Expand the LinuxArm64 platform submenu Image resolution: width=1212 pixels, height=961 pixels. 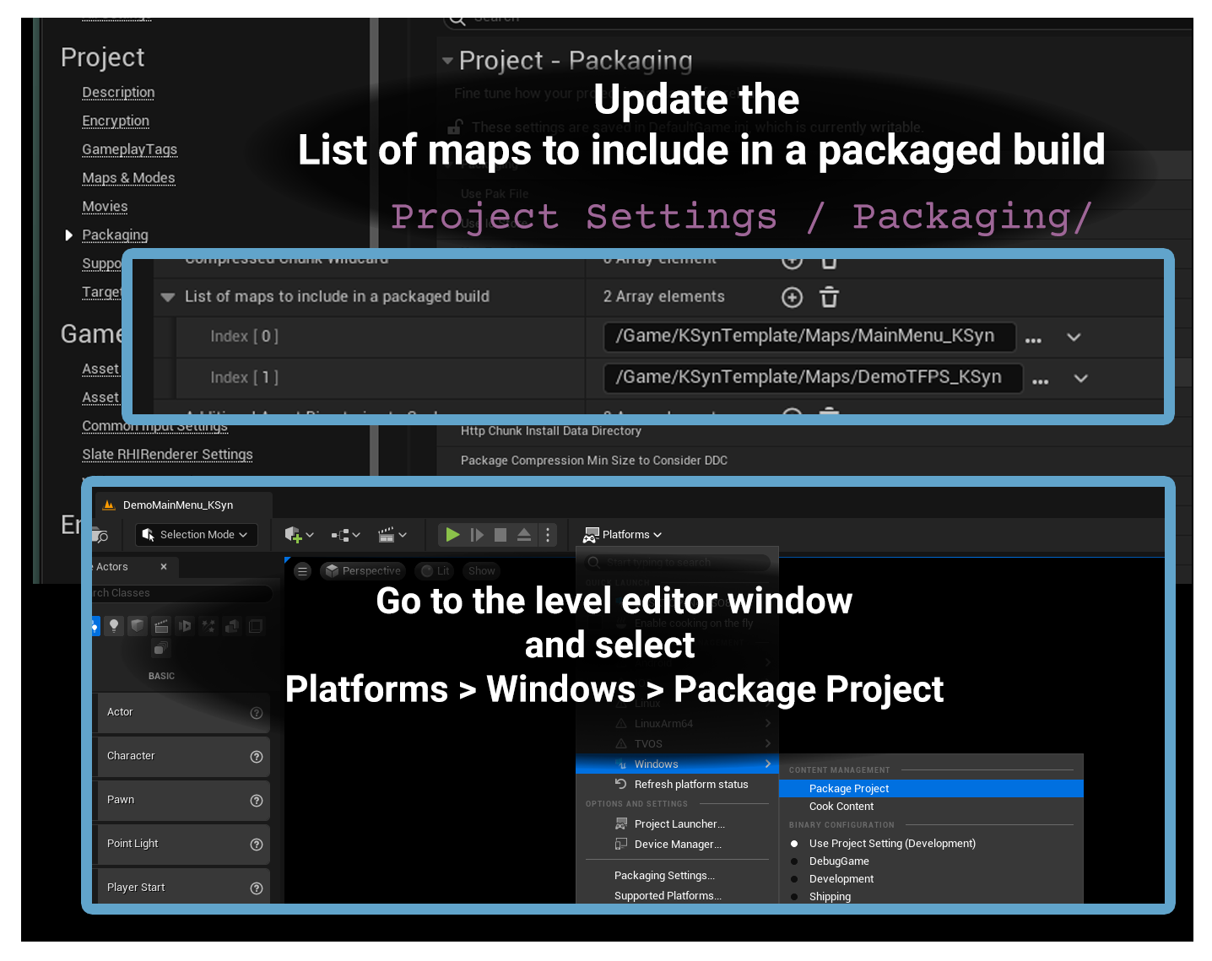tap(677, 723)
